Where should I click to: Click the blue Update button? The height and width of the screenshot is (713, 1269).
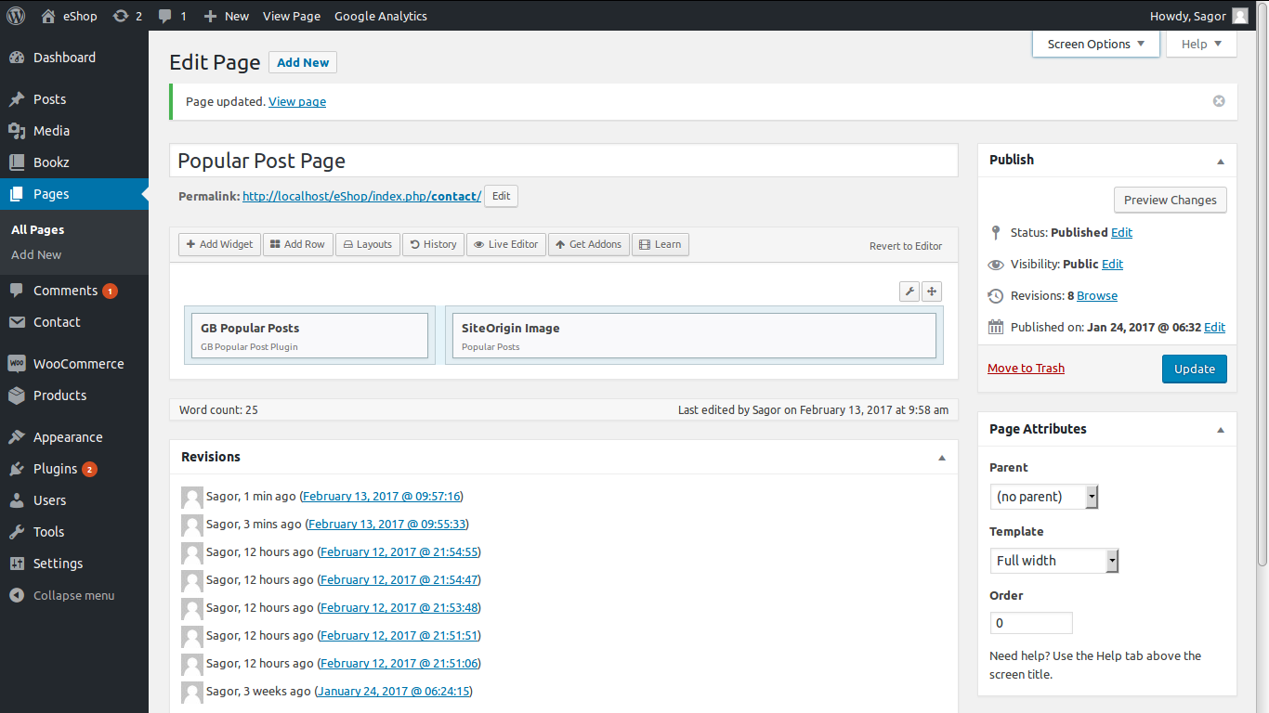(x=1194, y=369)
